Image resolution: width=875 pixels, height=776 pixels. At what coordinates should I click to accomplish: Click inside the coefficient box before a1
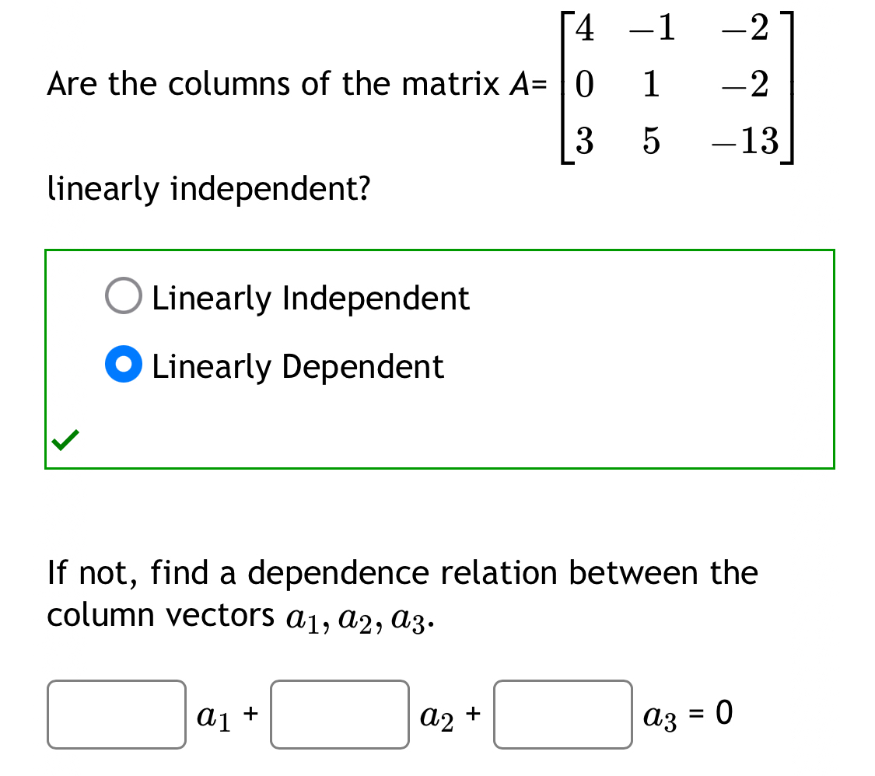116,714
